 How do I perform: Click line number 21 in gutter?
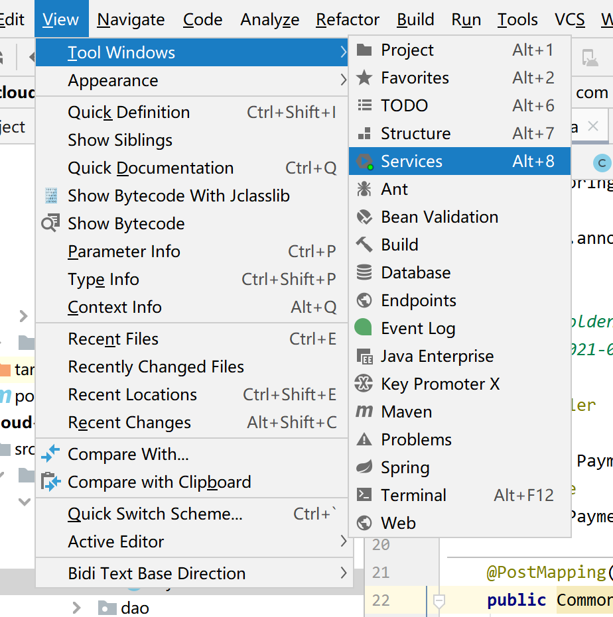381,573
